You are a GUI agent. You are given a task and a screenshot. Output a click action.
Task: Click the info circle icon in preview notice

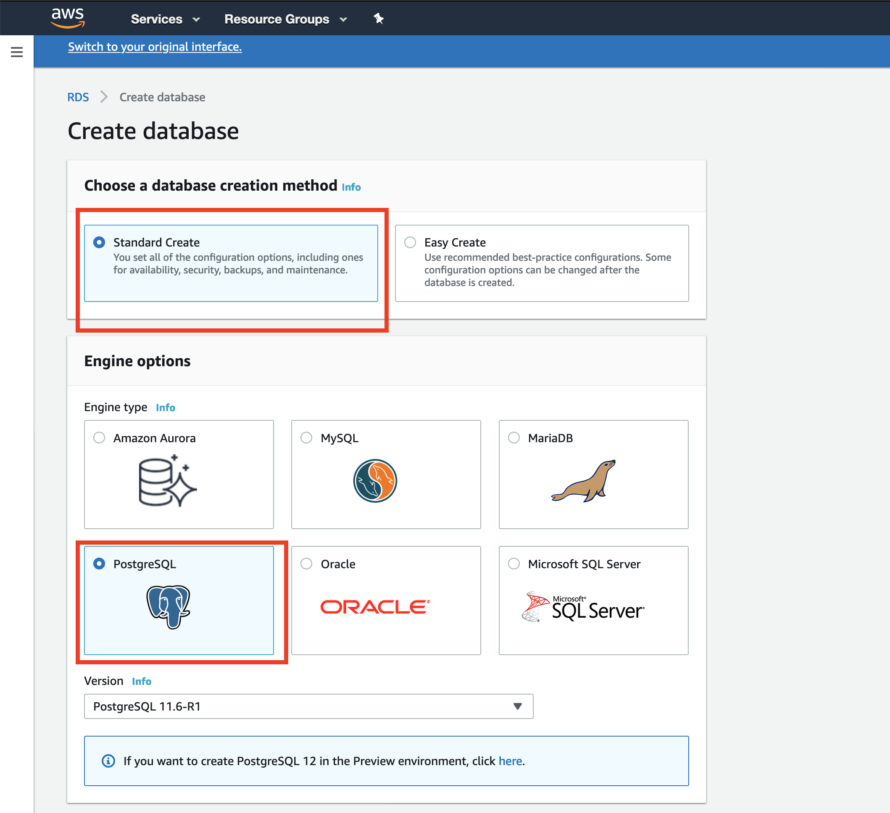pos(108,761)
